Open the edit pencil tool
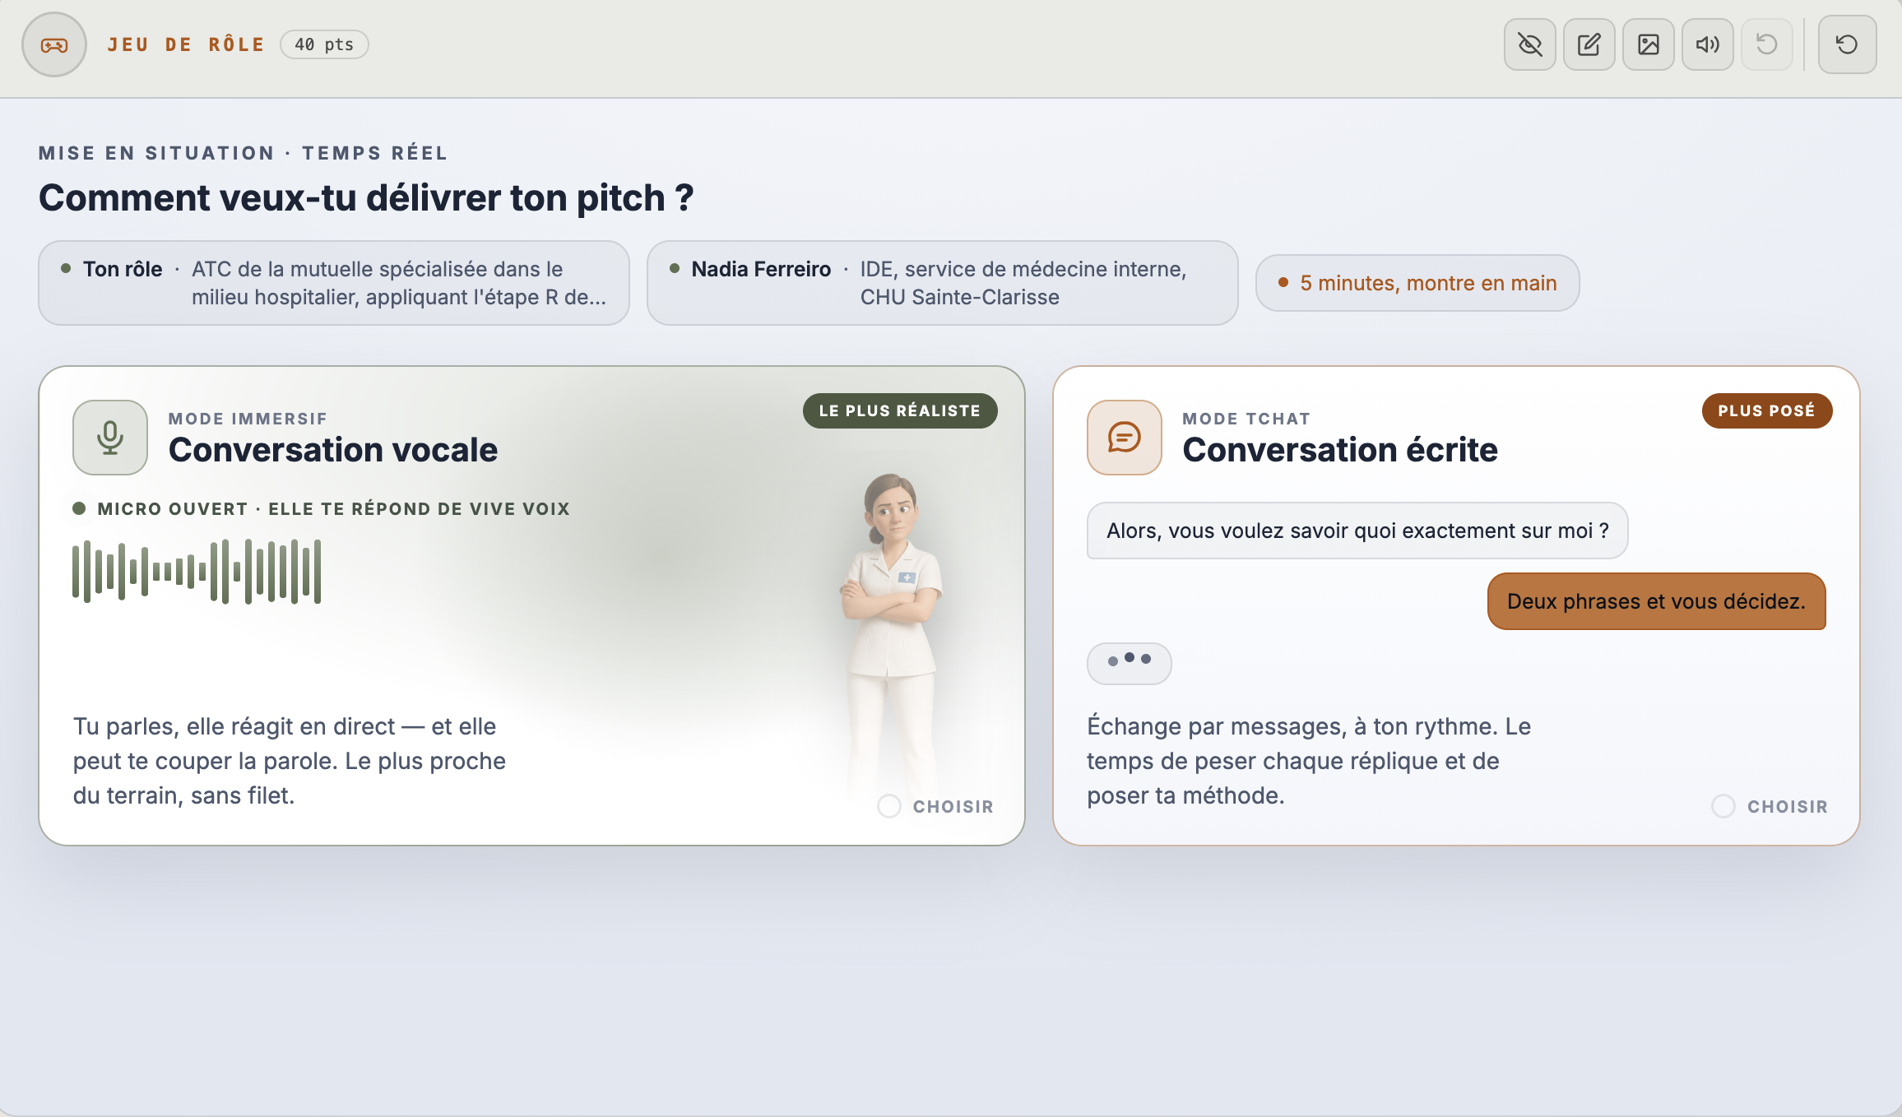The image size is (1902, 1117). (1589, 44)
